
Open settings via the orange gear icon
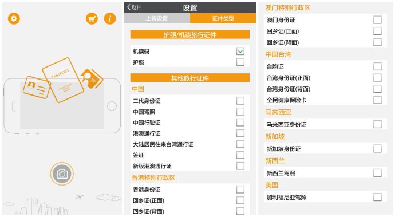(x=14, y=18)
